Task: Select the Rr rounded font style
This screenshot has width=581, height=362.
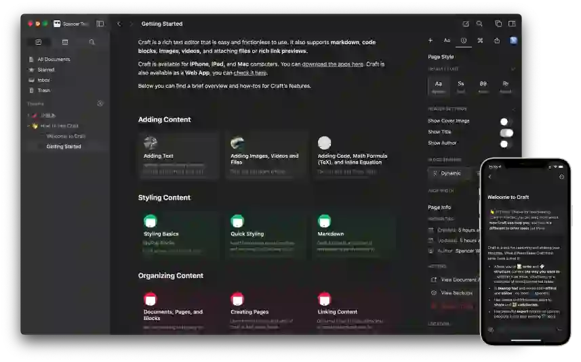Action: [506, 87]
